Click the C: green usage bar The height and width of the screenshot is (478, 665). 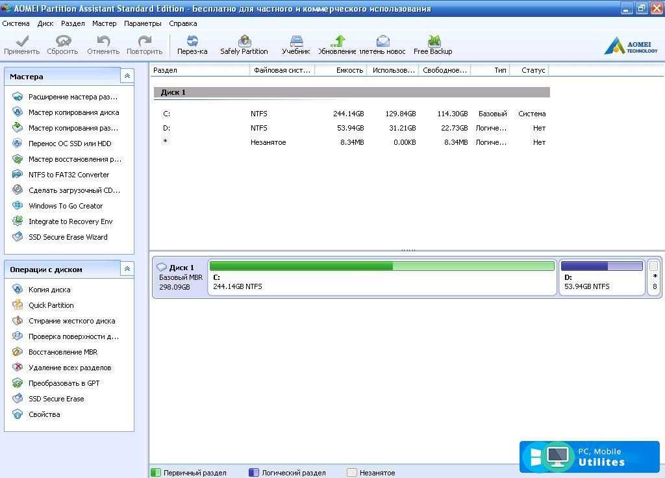(382, 266)
